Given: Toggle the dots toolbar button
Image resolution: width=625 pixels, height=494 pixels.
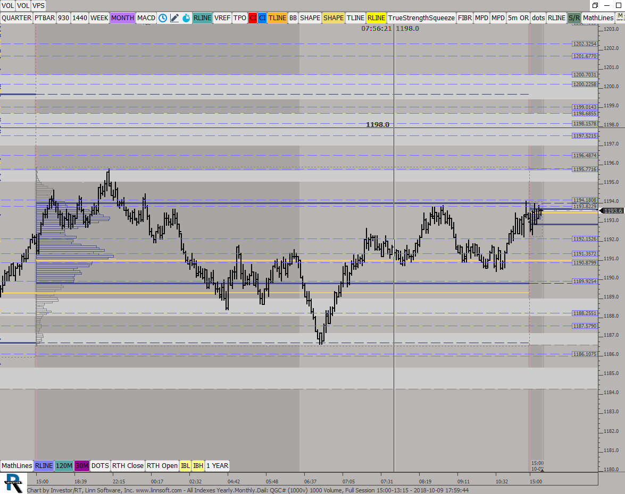Looking at the screenshot, I should point(538,18).
